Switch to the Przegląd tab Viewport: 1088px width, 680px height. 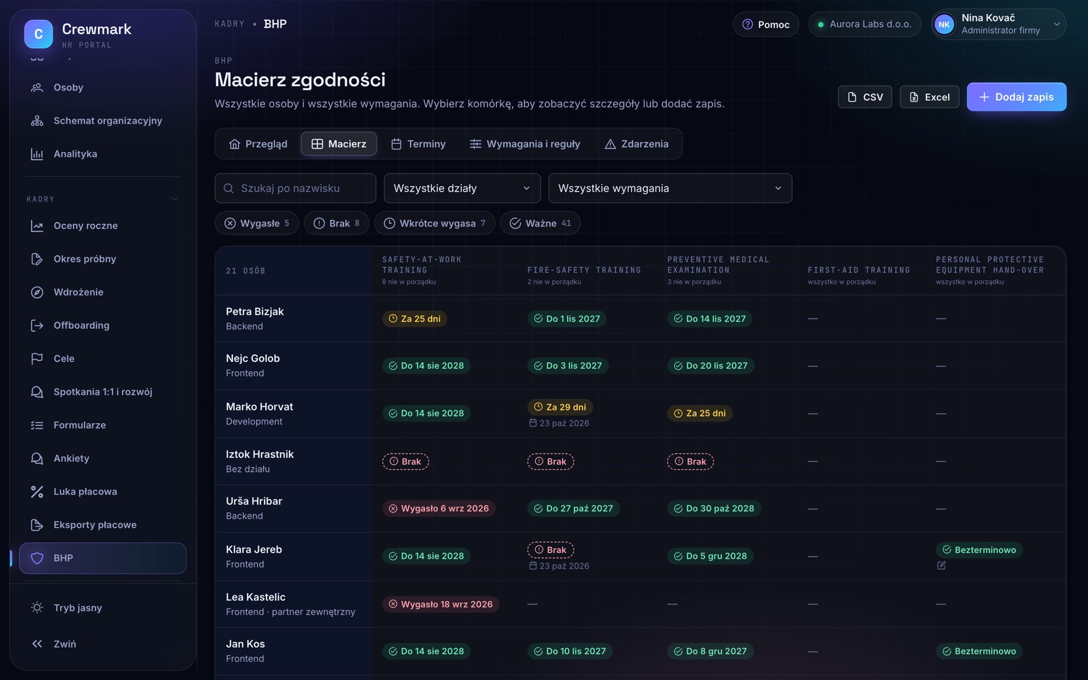258,144
